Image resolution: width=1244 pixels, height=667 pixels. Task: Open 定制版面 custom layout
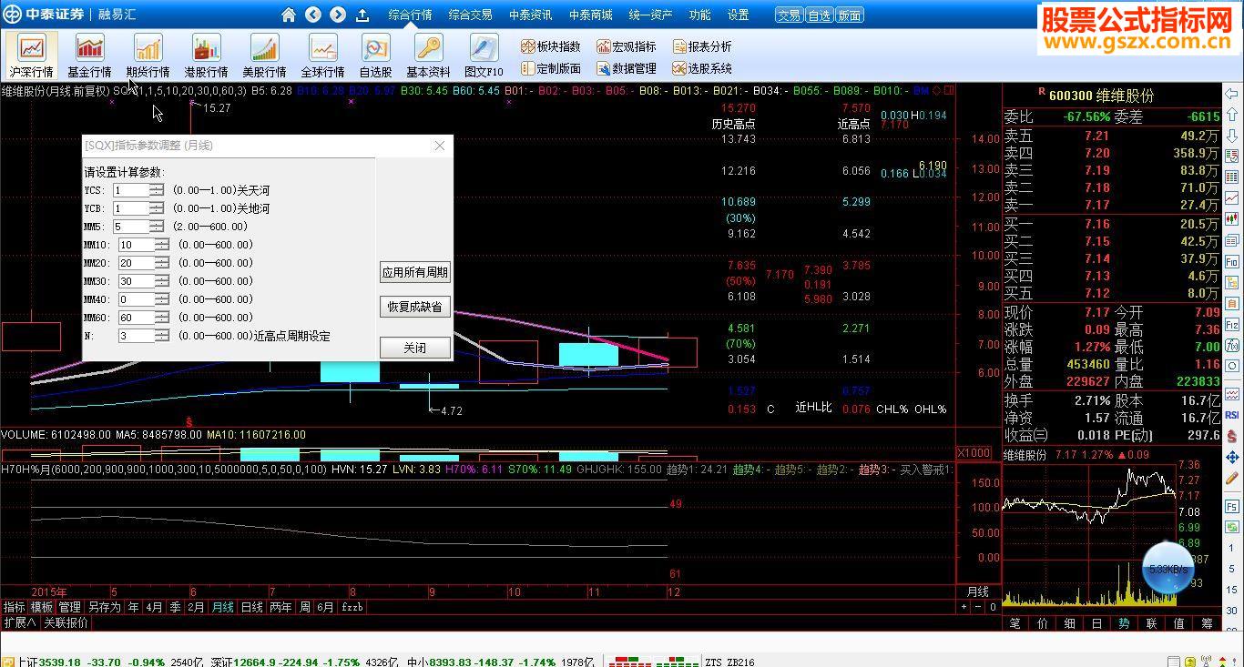(x=550, y=68)
